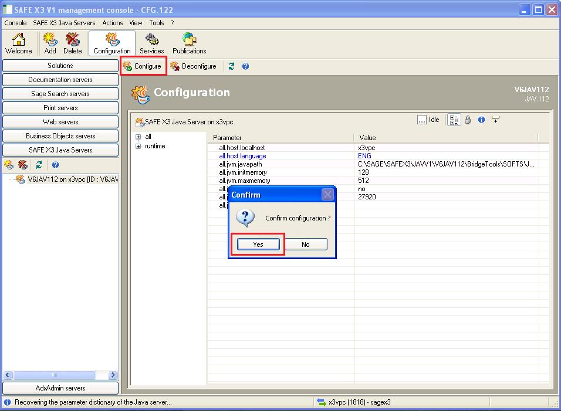This screenshot has height=411, width=561.
Task: Toggle the parameter grid view button
Action: (x=454, y=120)
